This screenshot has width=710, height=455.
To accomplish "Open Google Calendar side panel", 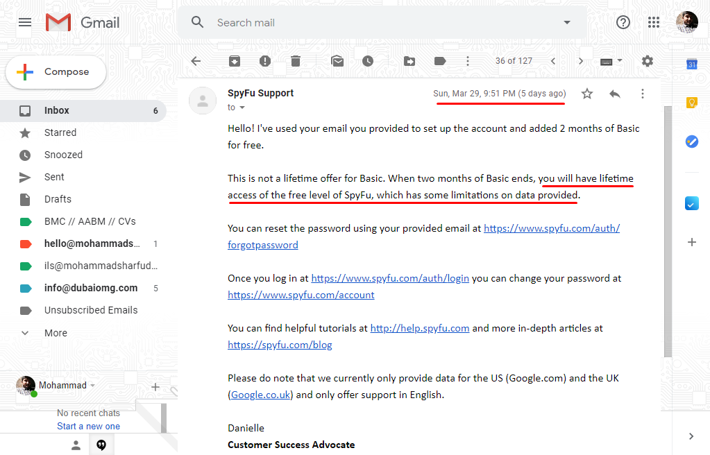I will (692, 65).
